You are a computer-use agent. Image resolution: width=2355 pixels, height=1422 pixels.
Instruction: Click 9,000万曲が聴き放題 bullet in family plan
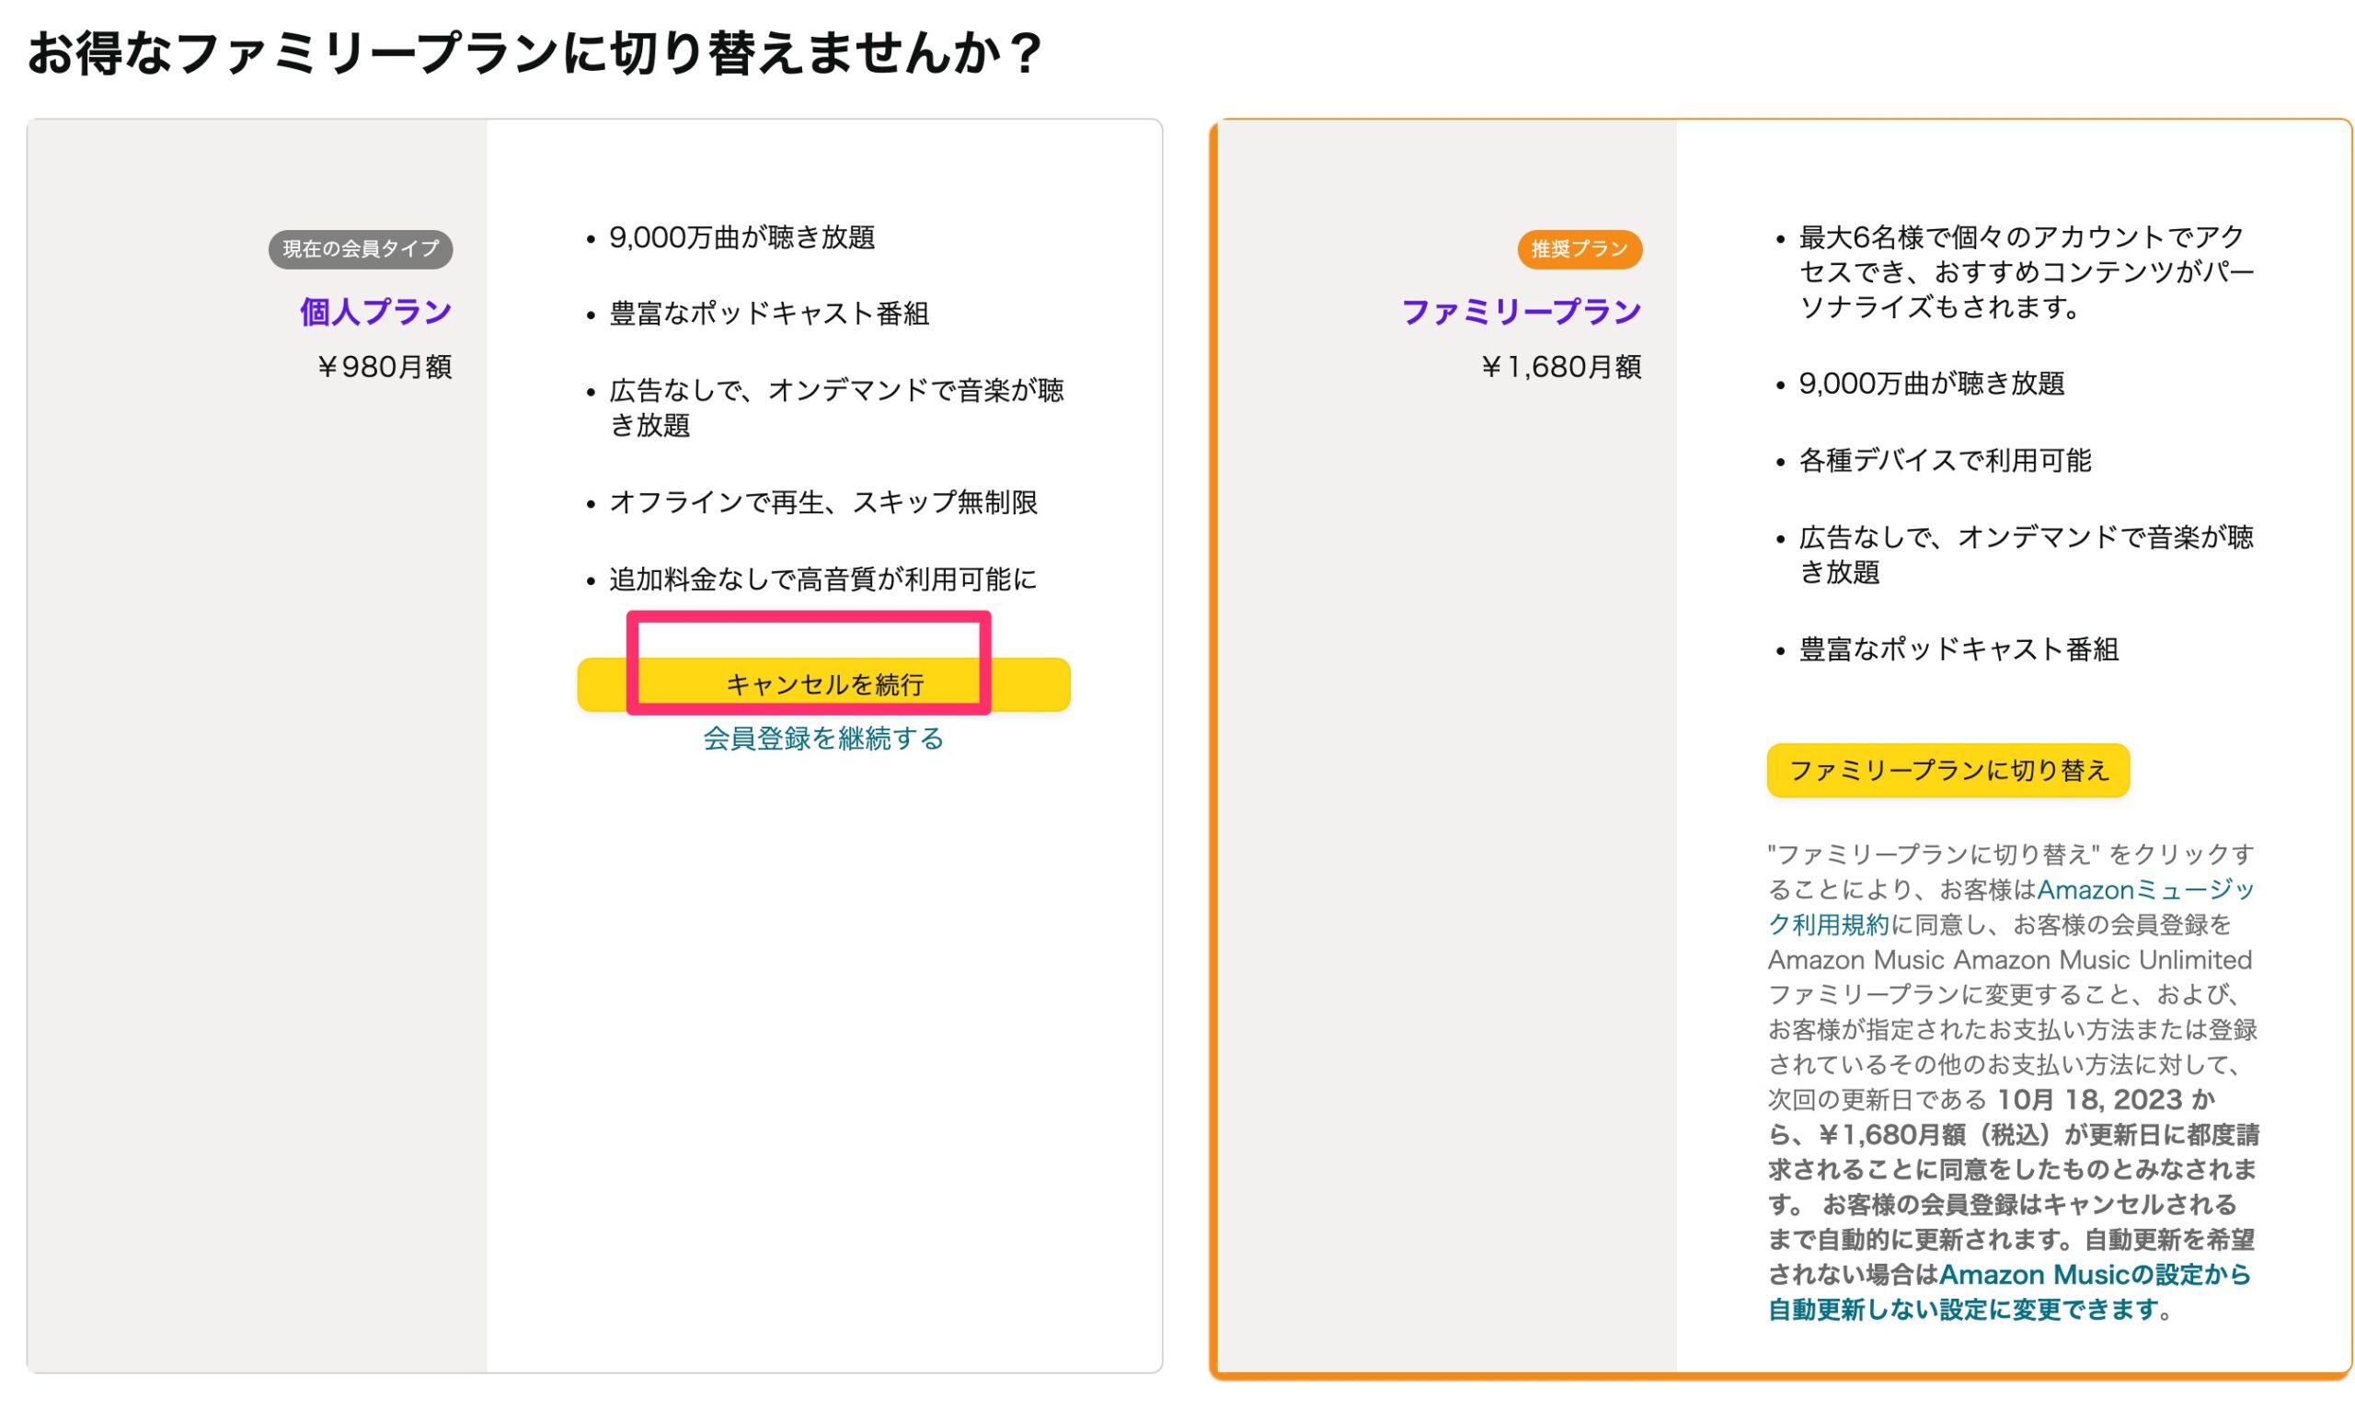[x=1931, y=384]
